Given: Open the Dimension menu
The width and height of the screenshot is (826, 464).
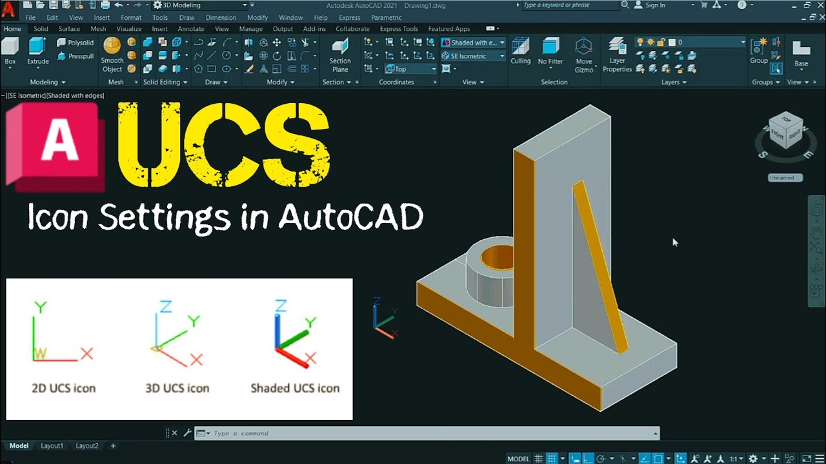Looking at the screenshot, I should point(221,17).
